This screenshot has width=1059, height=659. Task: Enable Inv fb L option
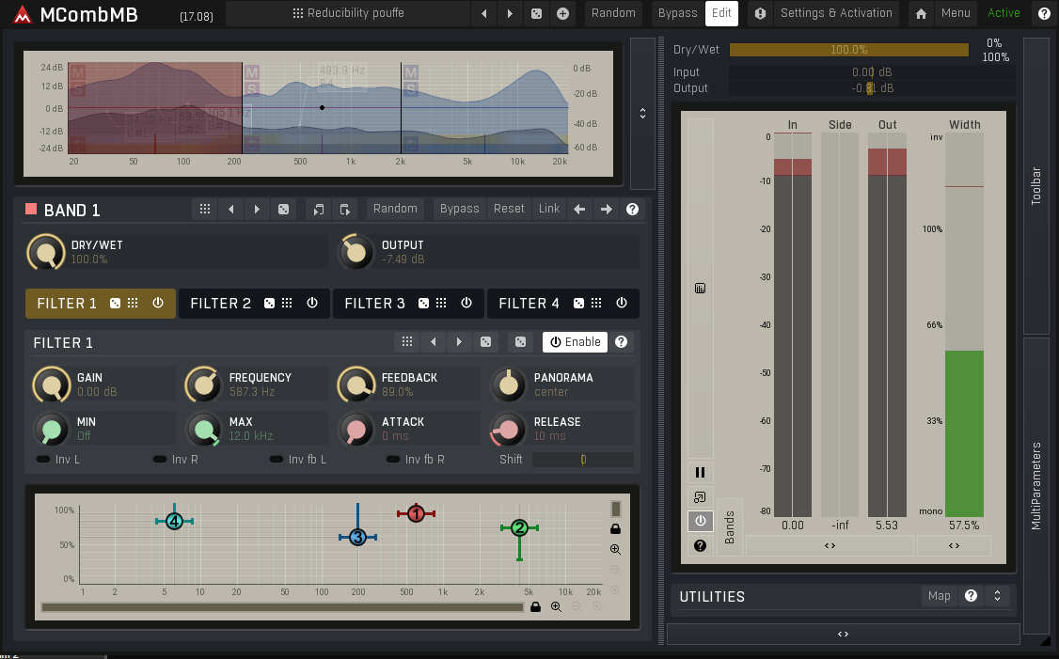click(x=298, y=459)
